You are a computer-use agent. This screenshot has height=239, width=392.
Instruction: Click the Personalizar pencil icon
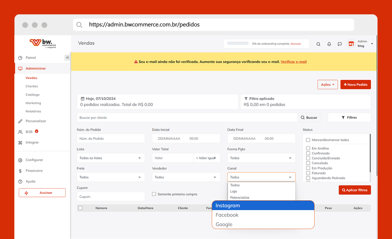20,121
